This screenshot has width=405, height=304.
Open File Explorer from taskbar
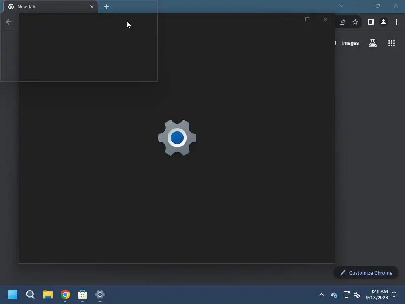coord(48,294)
